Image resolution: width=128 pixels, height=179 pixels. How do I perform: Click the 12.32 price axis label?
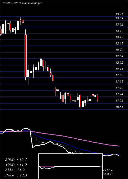click(x=120, y=63)
